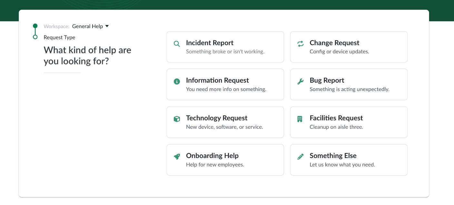Choose 'Help for new employees' option
Image resolution: width=454 pixels, height=205 pixels.
(x=215, y=165)
